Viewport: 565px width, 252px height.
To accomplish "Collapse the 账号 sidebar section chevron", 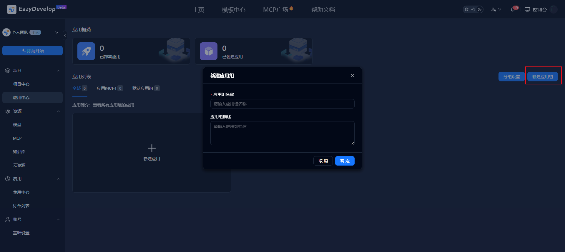I will (58, 219).
